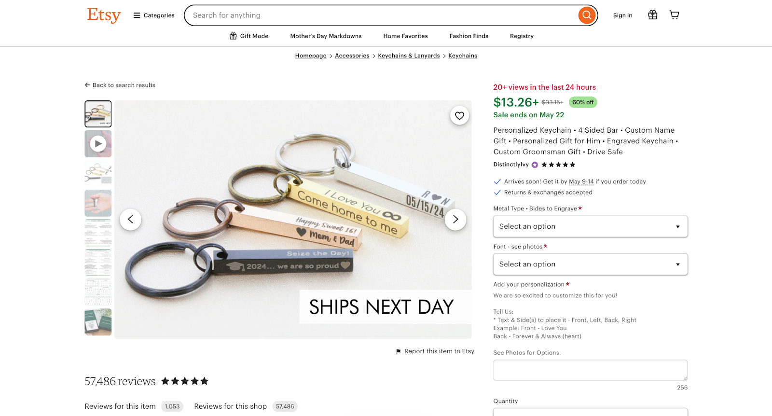Open the Font selection dropdown
Viewport: 772px width, 416px height.
(590, 264)
